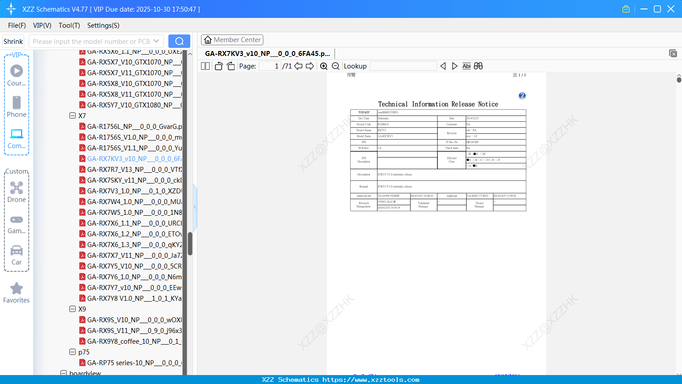The height and width of the screenshot is (384, 682).
Task: Click the page number field
Action: click(x=270, y=66)
